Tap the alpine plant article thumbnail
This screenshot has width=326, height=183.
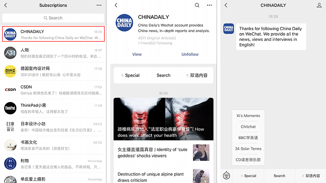(x=201, y=176)
